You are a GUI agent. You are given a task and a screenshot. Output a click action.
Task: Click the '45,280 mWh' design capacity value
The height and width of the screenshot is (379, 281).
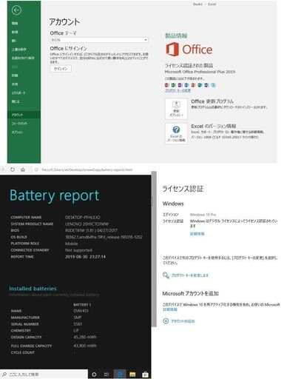click(85, 337)
